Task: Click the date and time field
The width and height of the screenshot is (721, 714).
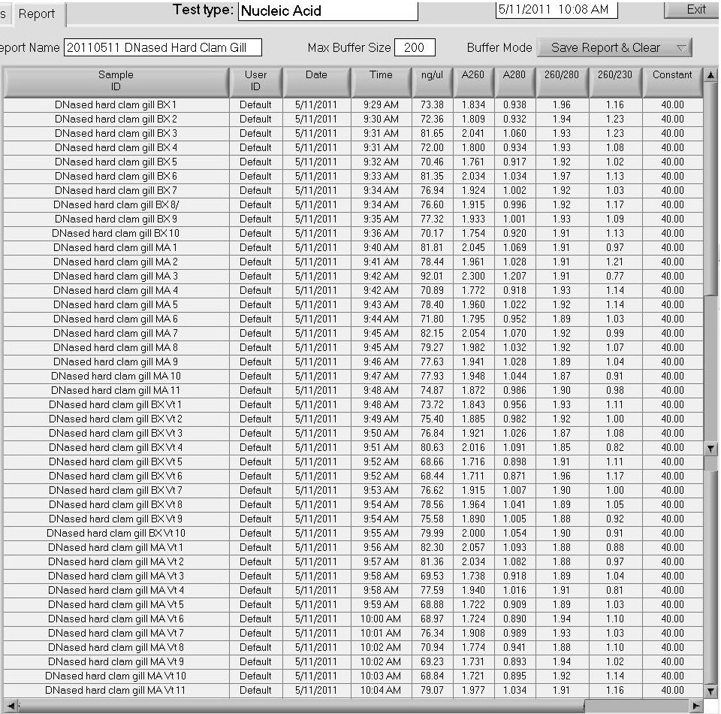Action: click(x=556, y=10)
